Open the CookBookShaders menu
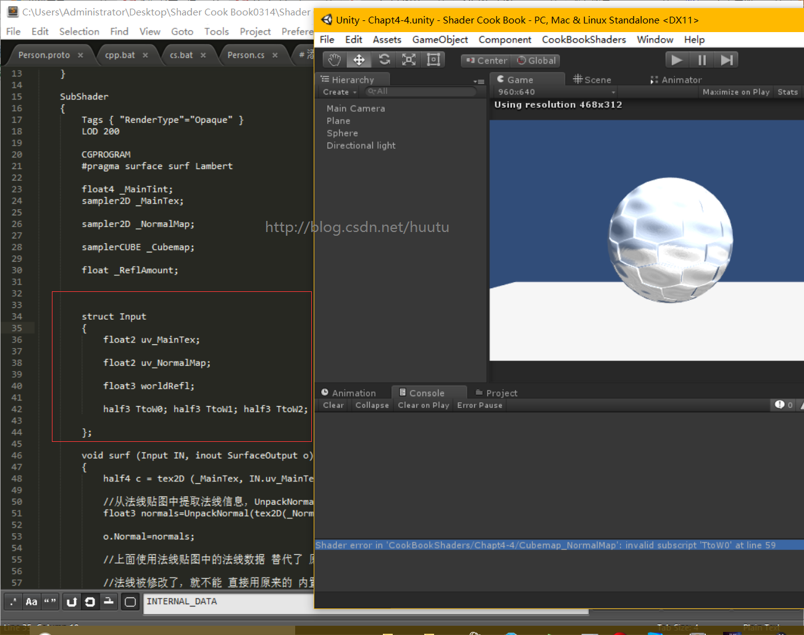The image size is (804, 635). (x=584, y=39)
